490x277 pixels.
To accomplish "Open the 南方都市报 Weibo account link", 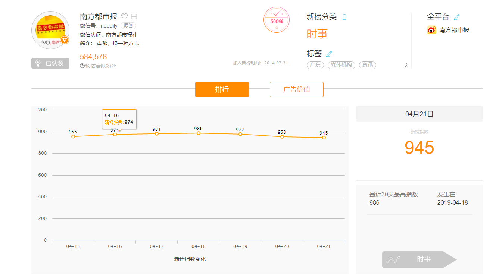I will click(454, 30).
